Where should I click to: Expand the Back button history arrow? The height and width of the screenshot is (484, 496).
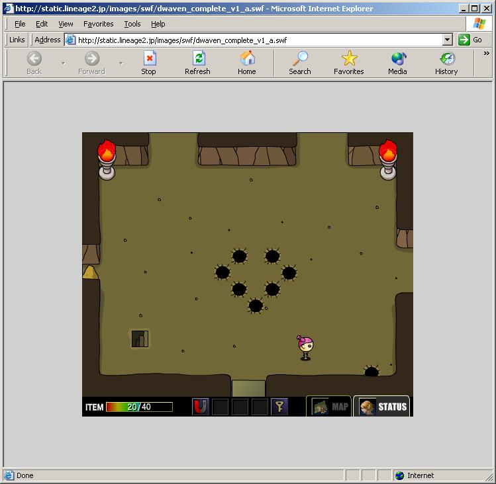click(64, 63)
